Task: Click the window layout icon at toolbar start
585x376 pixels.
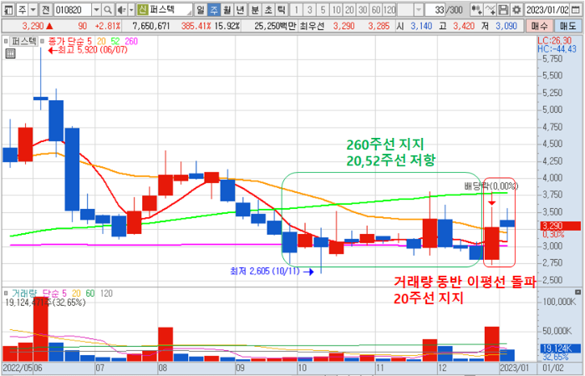Action: tap(8, 9)
